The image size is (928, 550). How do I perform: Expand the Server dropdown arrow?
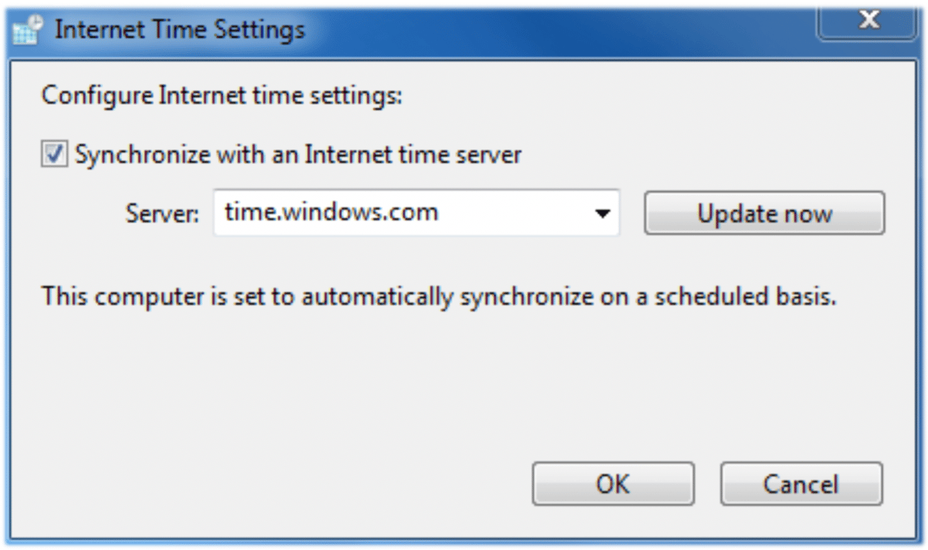[x=602, y=214]
